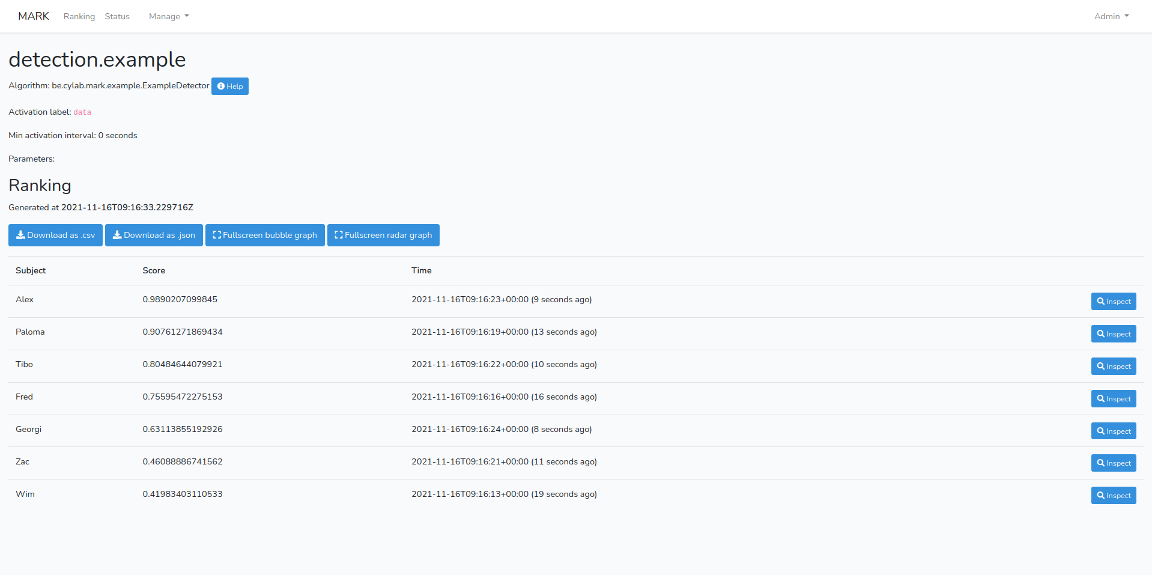Inspect Zac's evidence row
This screenshot has width=1152, height=575.
(1114, 463)
